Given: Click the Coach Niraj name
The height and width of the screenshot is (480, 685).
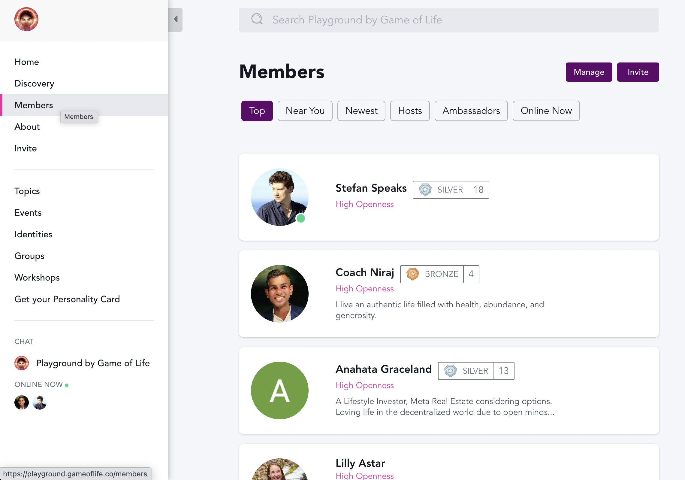Looking at the screenshot, I should (x=365, y=272).
